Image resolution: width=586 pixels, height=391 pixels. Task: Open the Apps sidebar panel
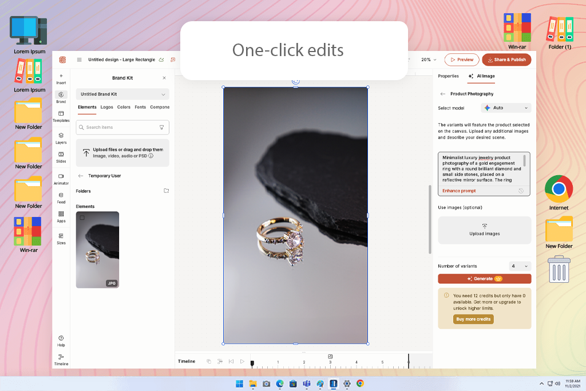click(x=61, y=216)
